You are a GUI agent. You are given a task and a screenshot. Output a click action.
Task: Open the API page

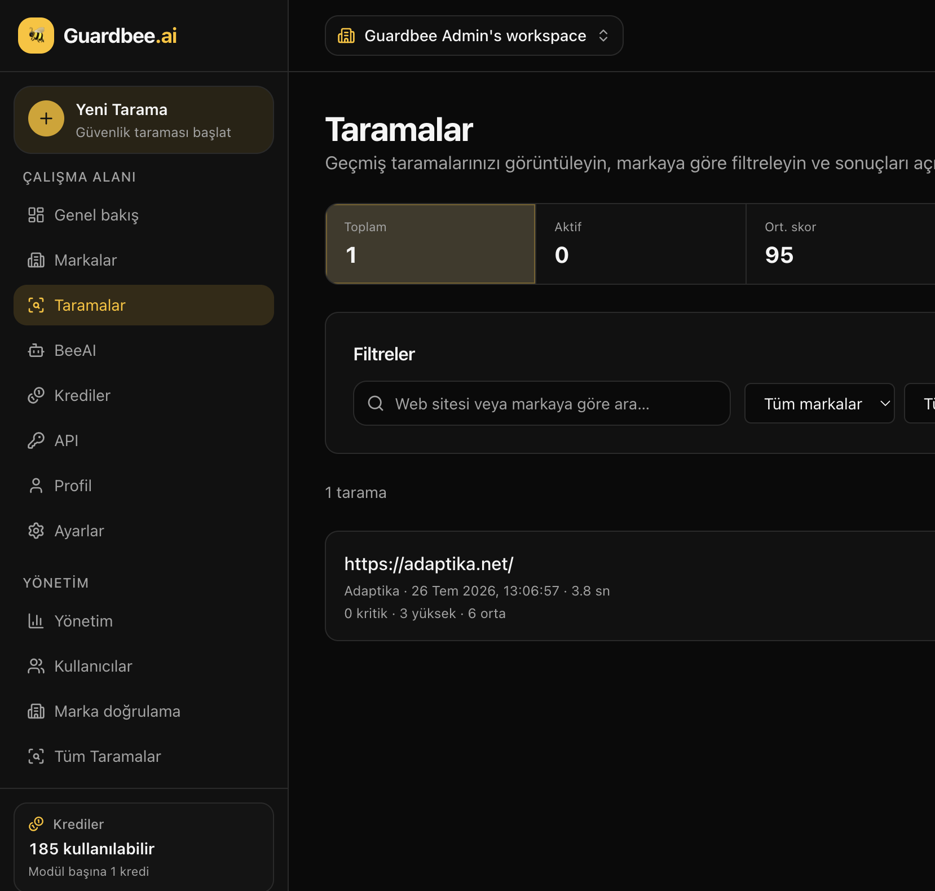point(144,440)
